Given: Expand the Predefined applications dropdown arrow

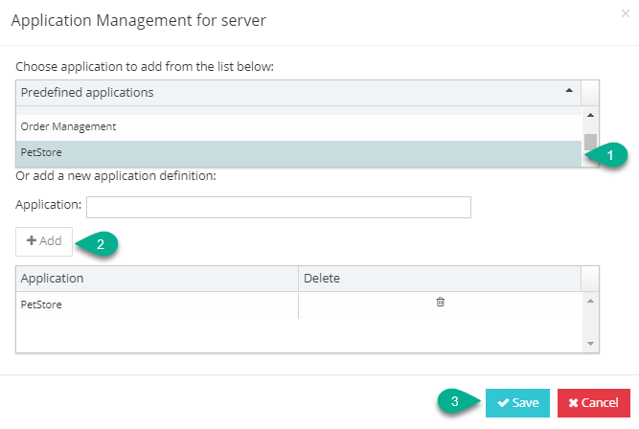Looking at the screenshot, I should coord(569,92).
